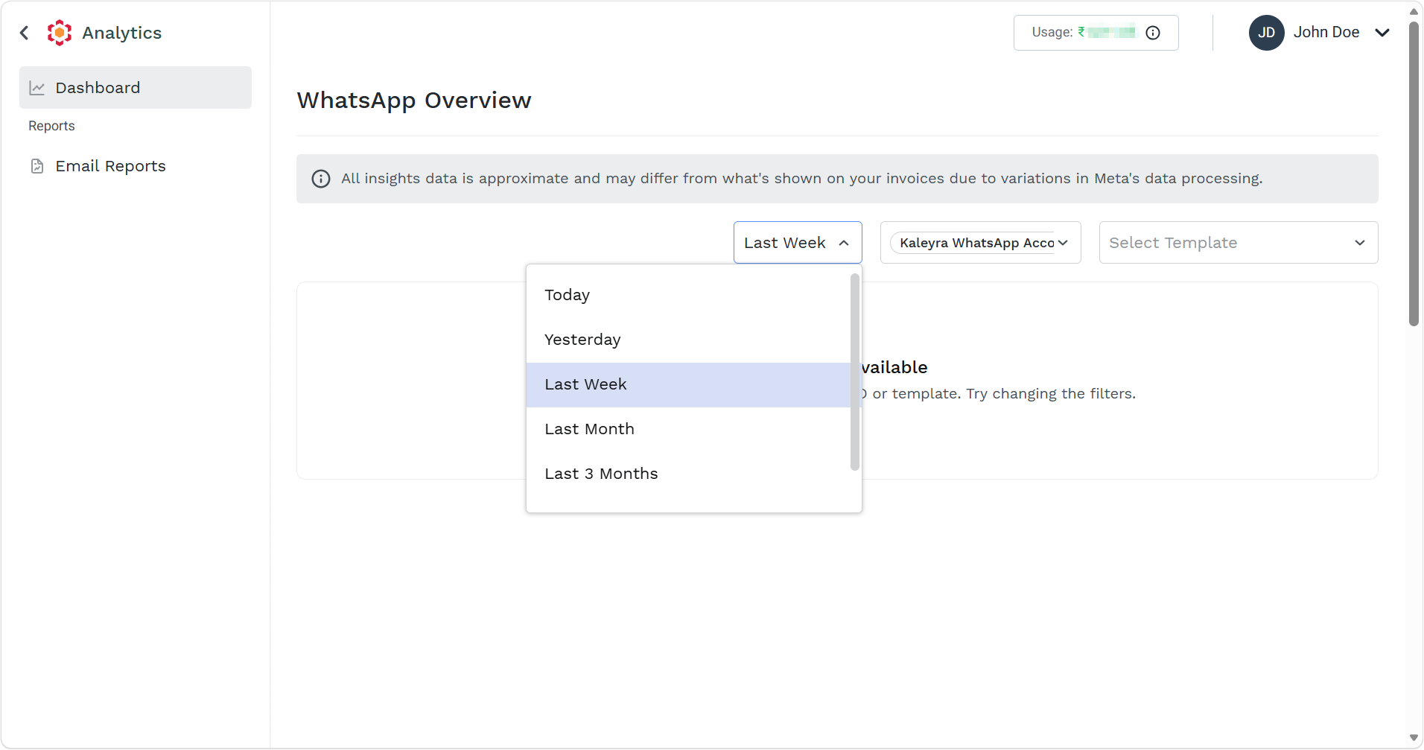The height and width of the screenshot is (750, 1424).
Task: Select Today from the date list
Action: (688, 295)
